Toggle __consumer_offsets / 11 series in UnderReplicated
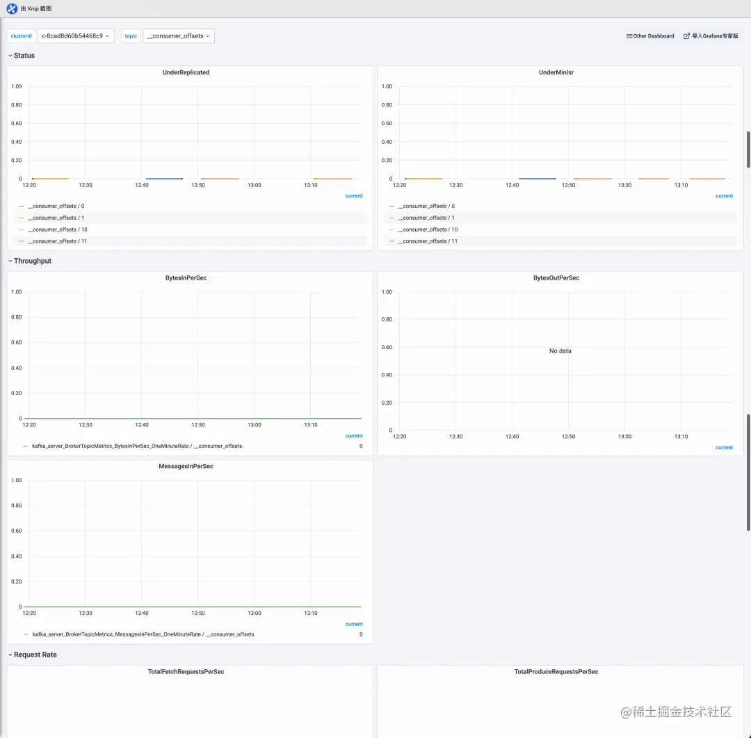 pos(58,241)
